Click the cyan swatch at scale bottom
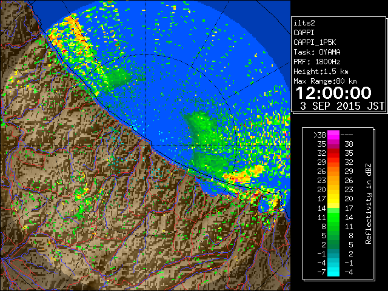The height and width of the screenshot is (291, 388). tap(333, 272)
